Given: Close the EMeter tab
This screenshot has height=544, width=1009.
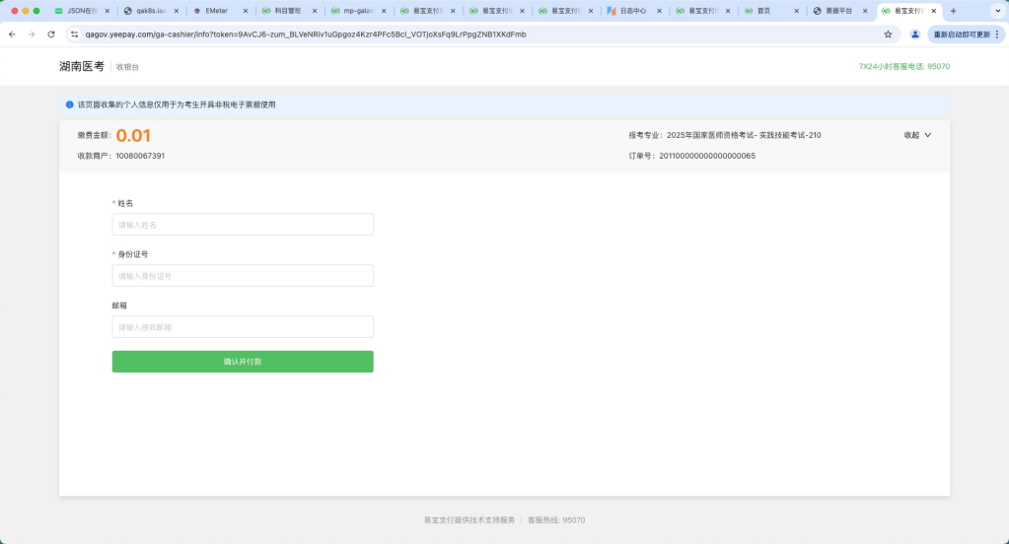Looking at the screenshot, I should tap(246, 11).
